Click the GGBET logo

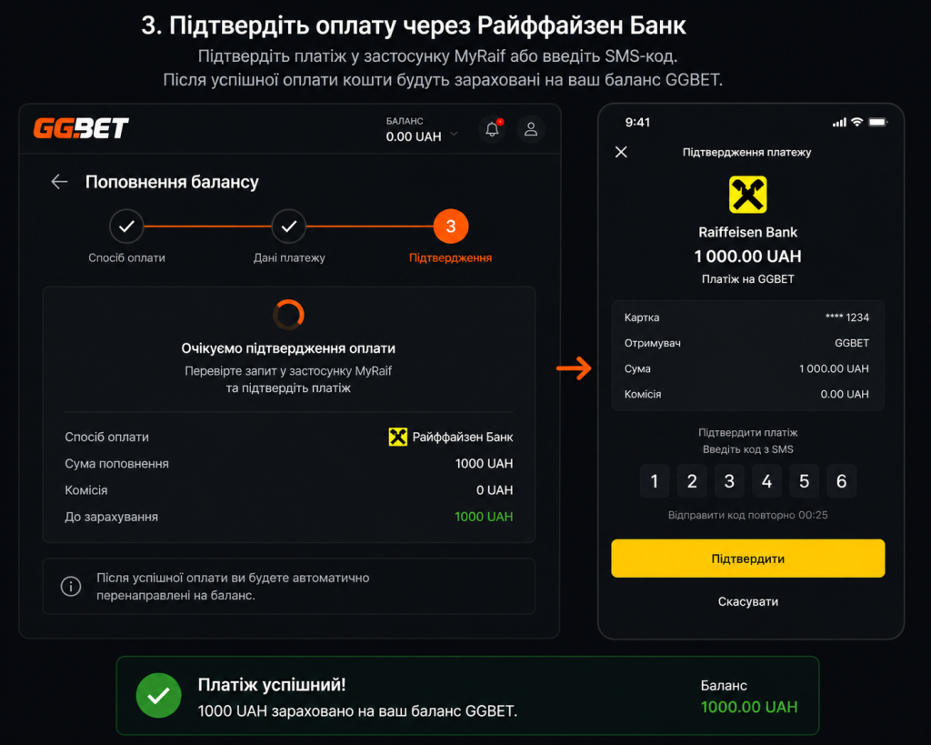[x=81, y=127]
